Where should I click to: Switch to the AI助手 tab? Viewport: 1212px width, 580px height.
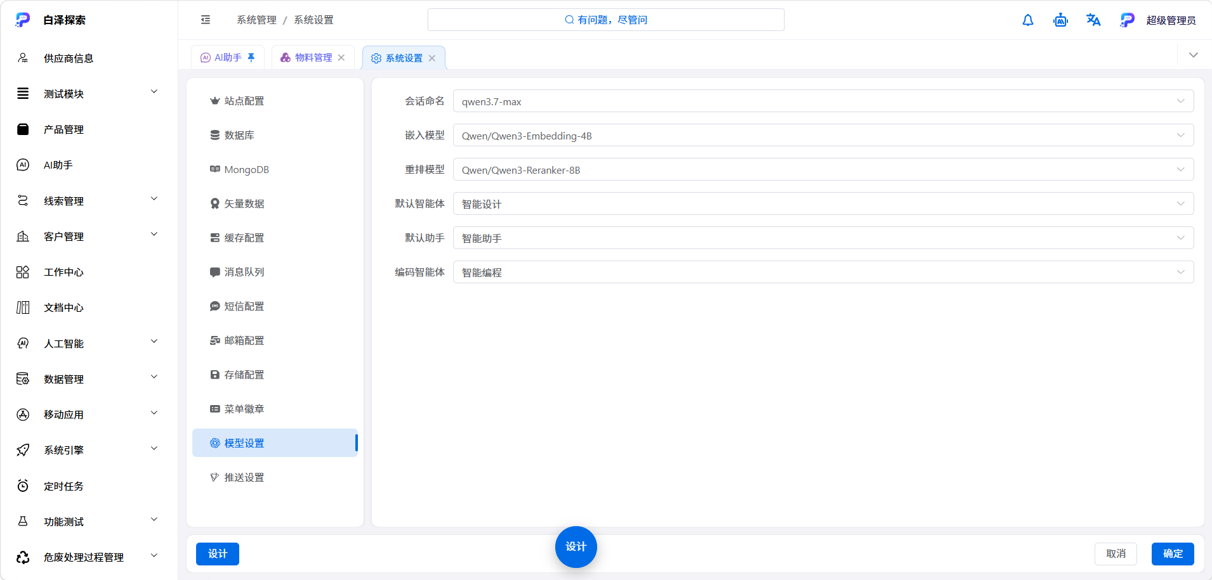[x=227, y=58]
